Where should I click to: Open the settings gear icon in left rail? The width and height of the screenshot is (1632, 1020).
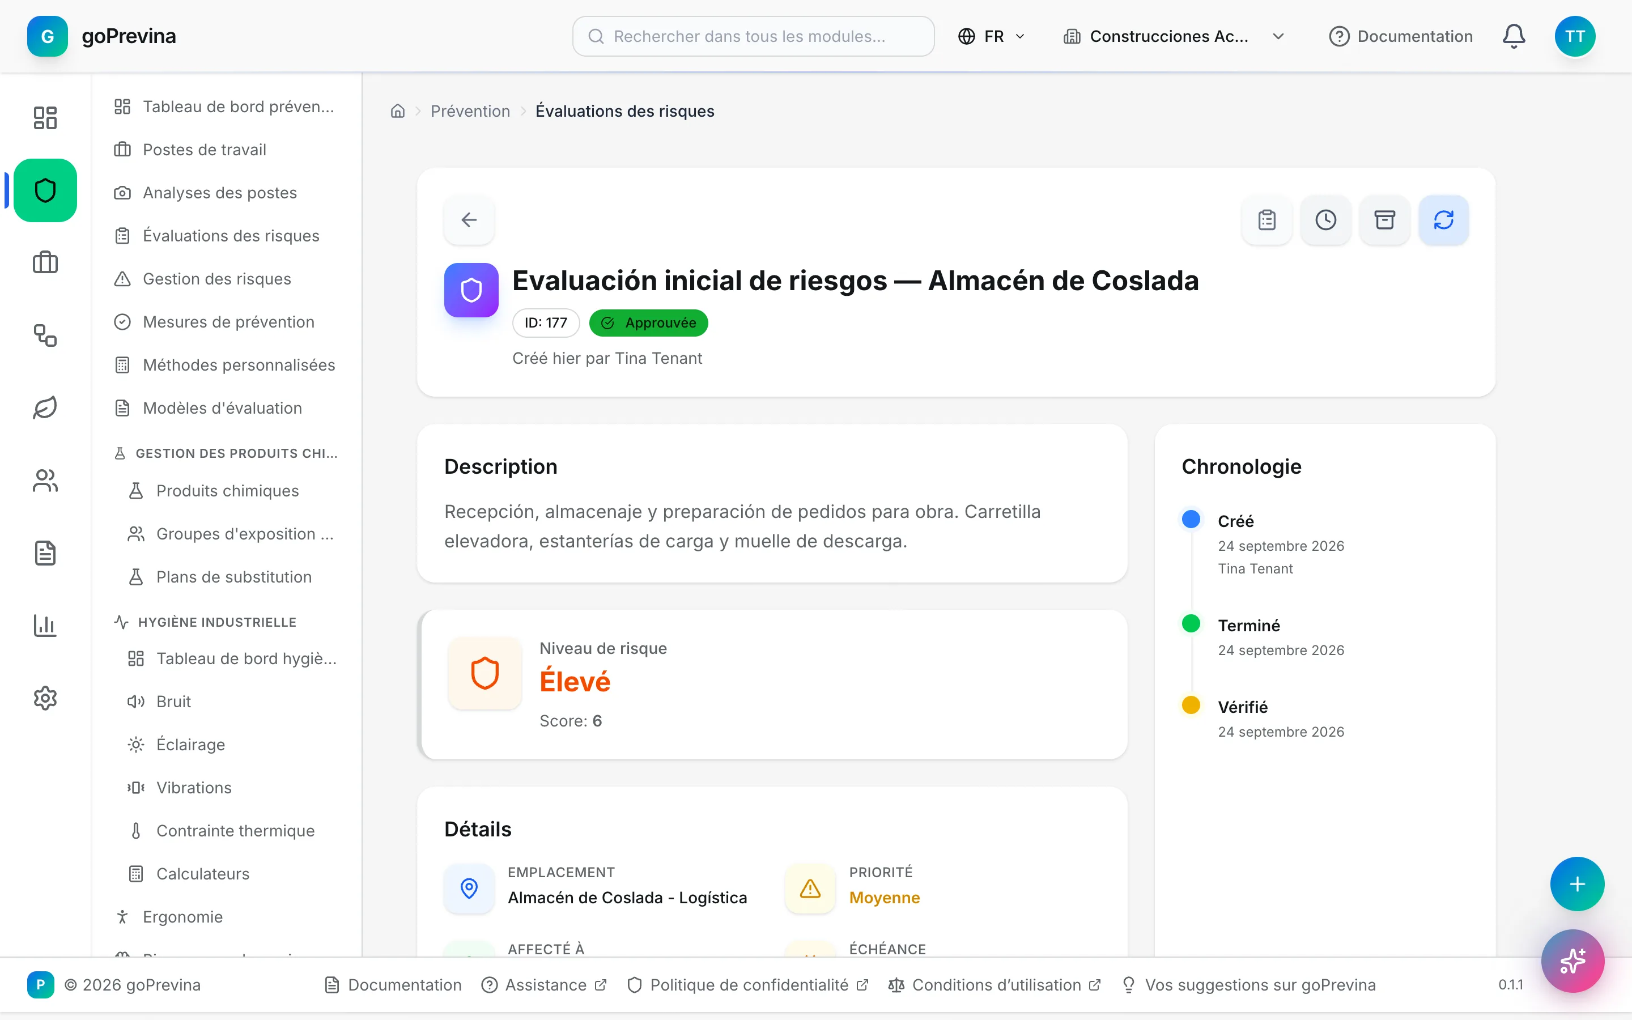[45, 698]
